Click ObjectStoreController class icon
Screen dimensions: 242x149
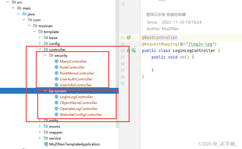pos(57,103)
